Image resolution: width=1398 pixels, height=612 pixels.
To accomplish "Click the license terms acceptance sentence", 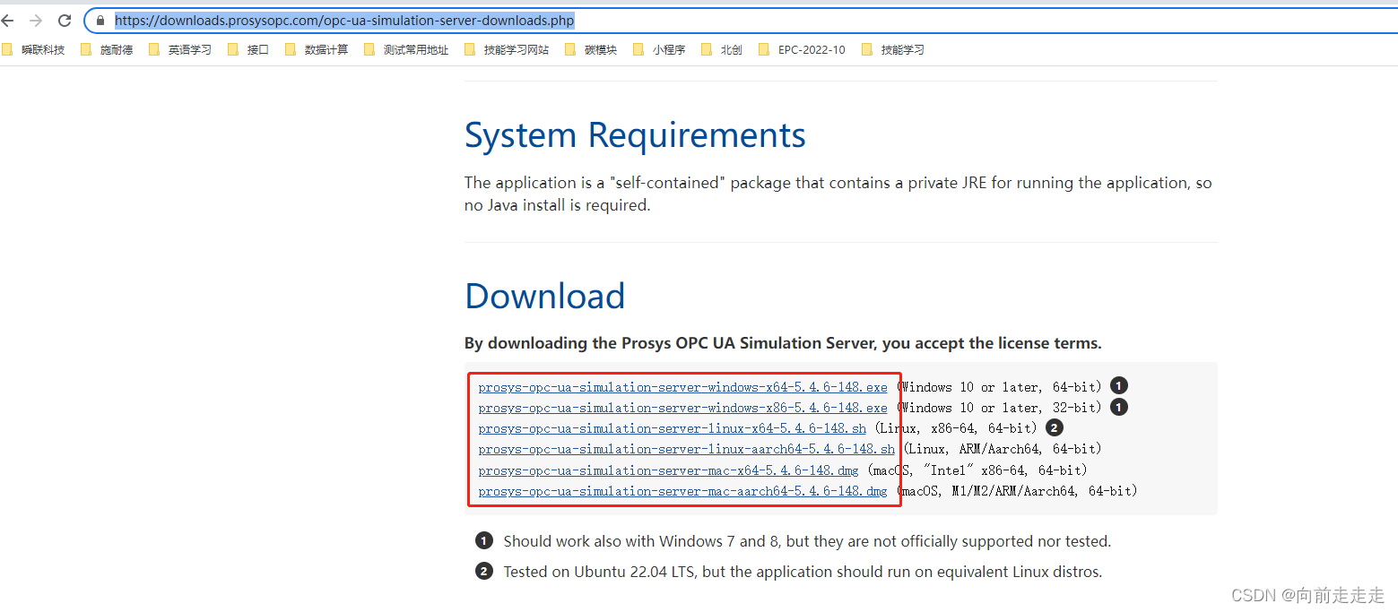I will (x=783, y=343).
